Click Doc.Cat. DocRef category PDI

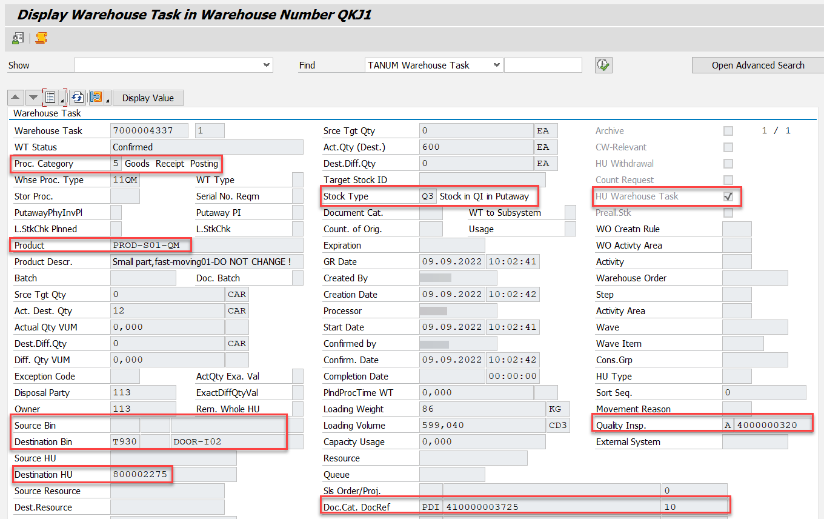[x=431, y=507]
